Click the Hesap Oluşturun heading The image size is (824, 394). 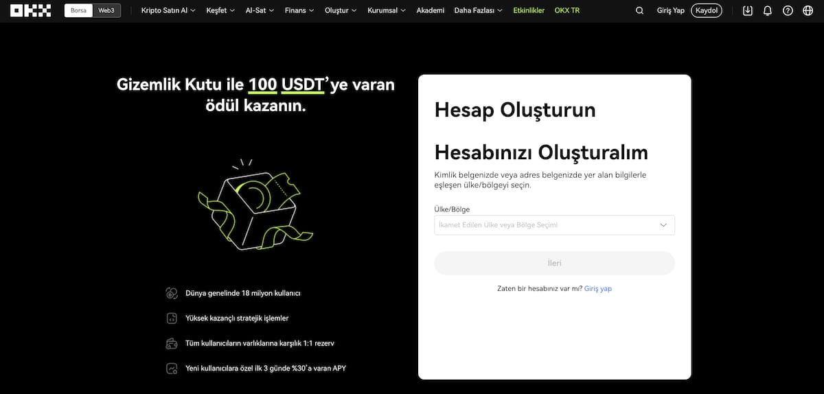click(x=515, y=110)
